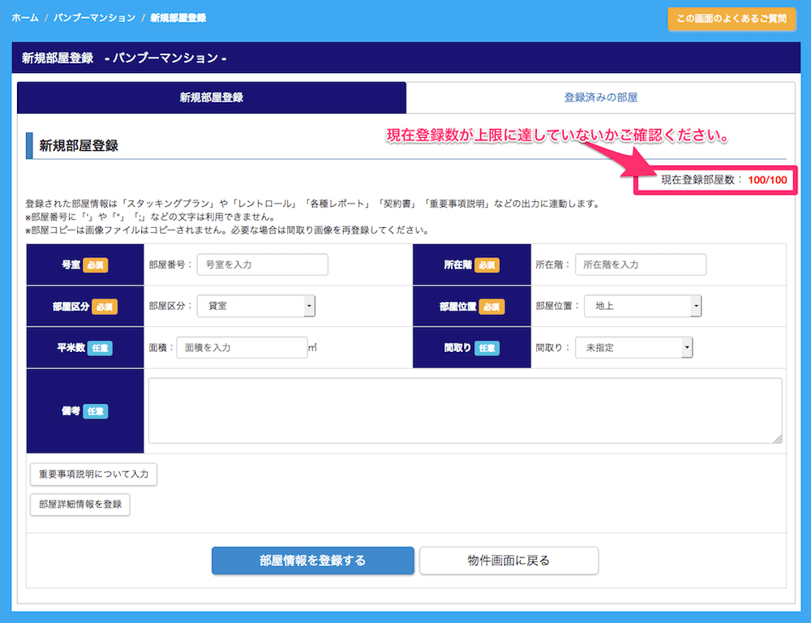Click the 備考 text area

click(x=465, y=410)
